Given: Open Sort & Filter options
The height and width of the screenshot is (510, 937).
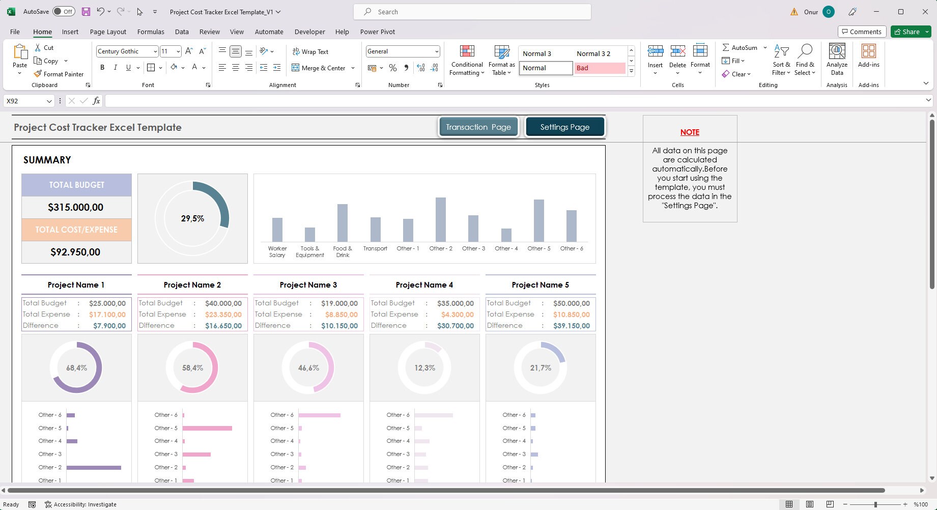Looking at the screenshot, I should click(x=781, y=59).
